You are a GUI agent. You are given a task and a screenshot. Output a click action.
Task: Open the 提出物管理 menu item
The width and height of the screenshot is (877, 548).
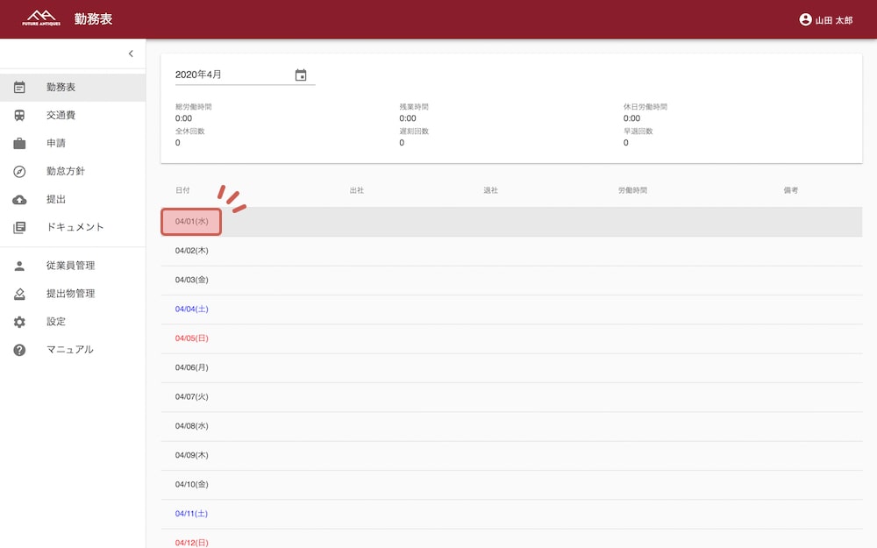(x=70, y=294)
